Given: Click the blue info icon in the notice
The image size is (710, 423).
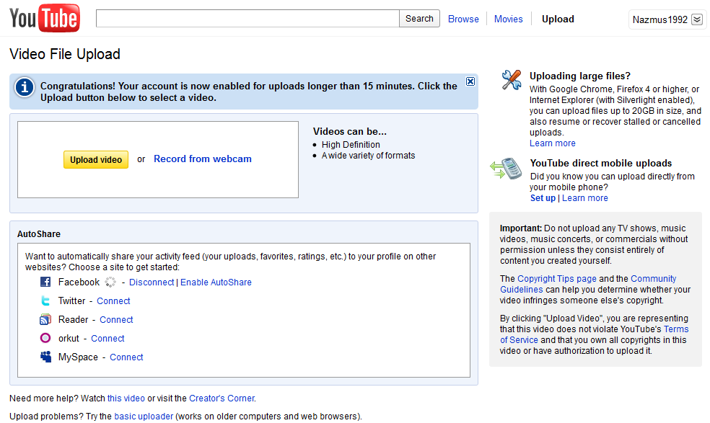Looking at the screenshot, I should coord(25,87).
